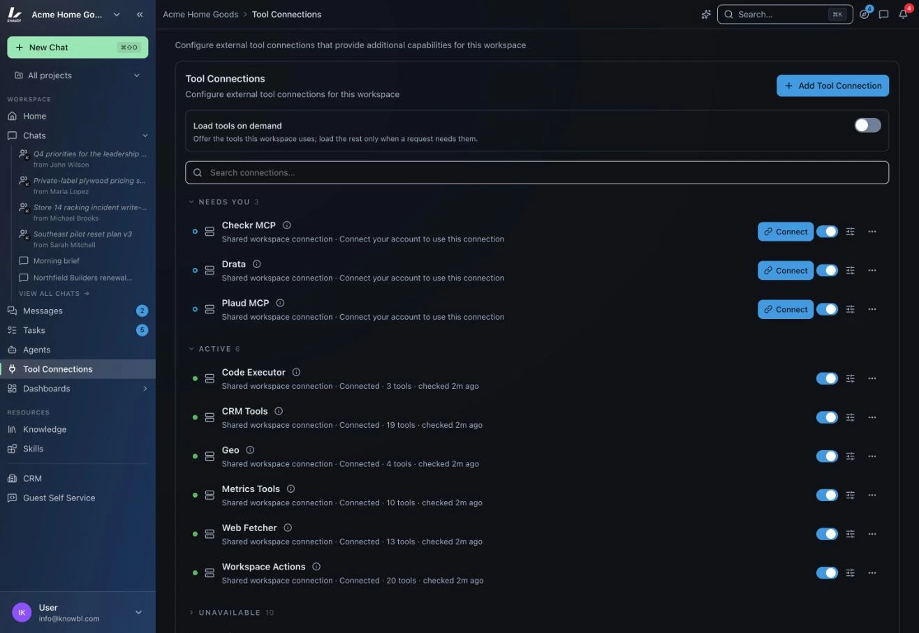Open the All projects dropdown

pyautogui.click(x=78, y=75)
